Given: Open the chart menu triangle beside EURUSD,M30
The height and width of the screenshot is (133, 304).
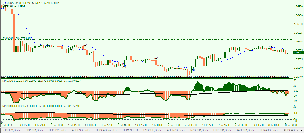Looking at the screenshot, I should 3,3.
